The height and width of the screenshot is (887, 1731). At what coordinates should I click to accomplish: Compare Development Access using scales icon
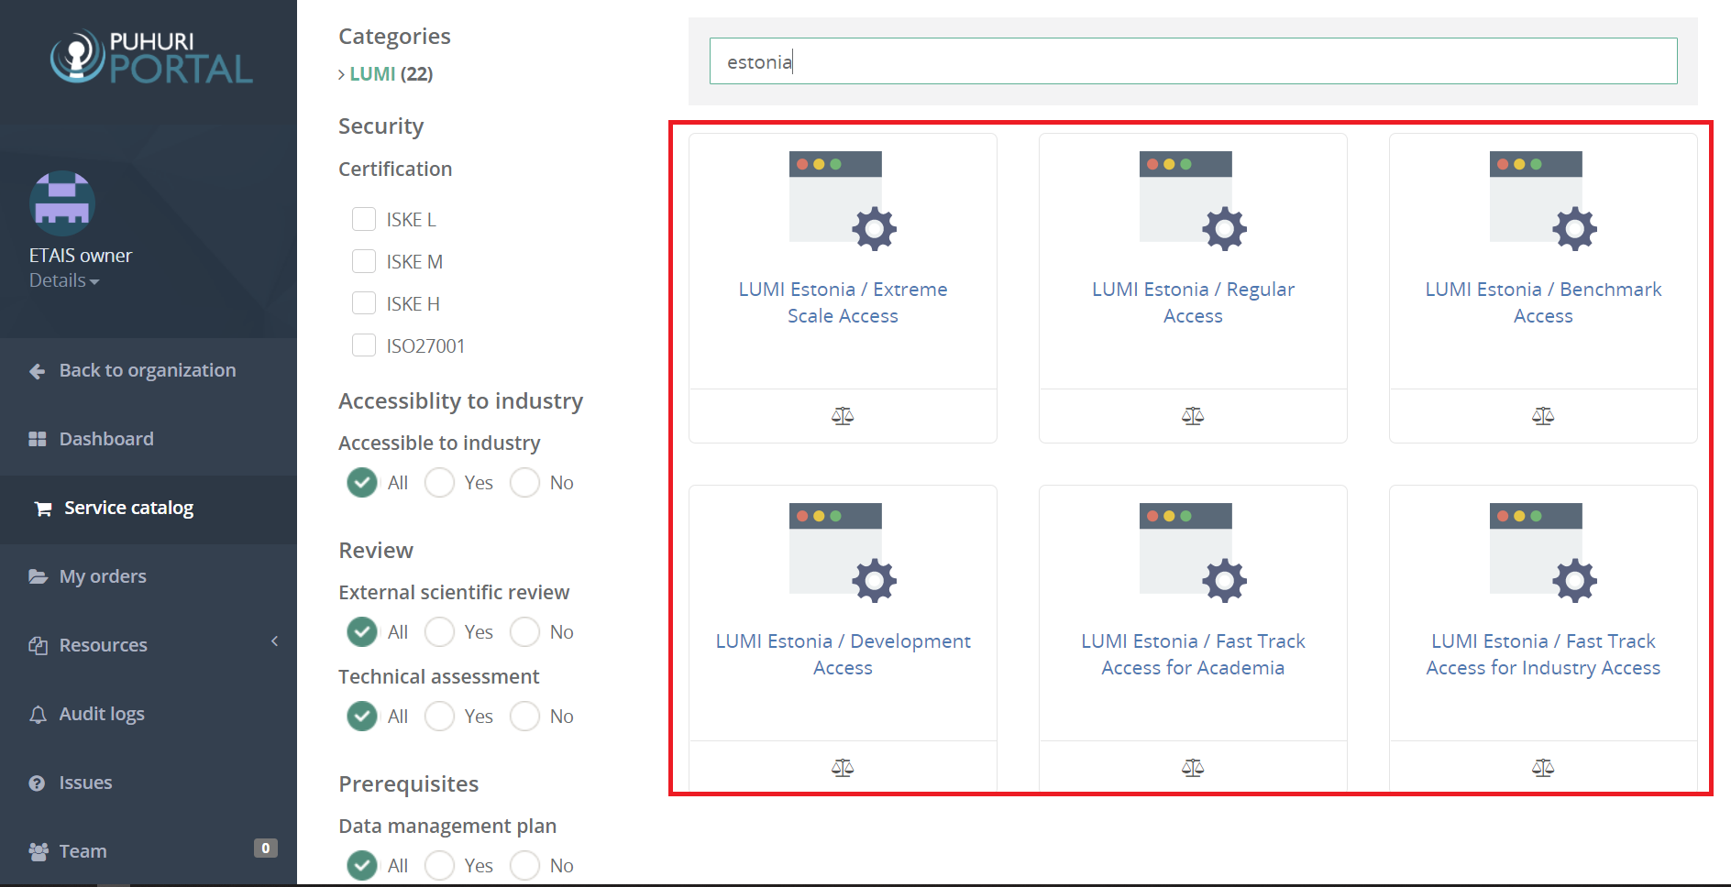point(843,768)
